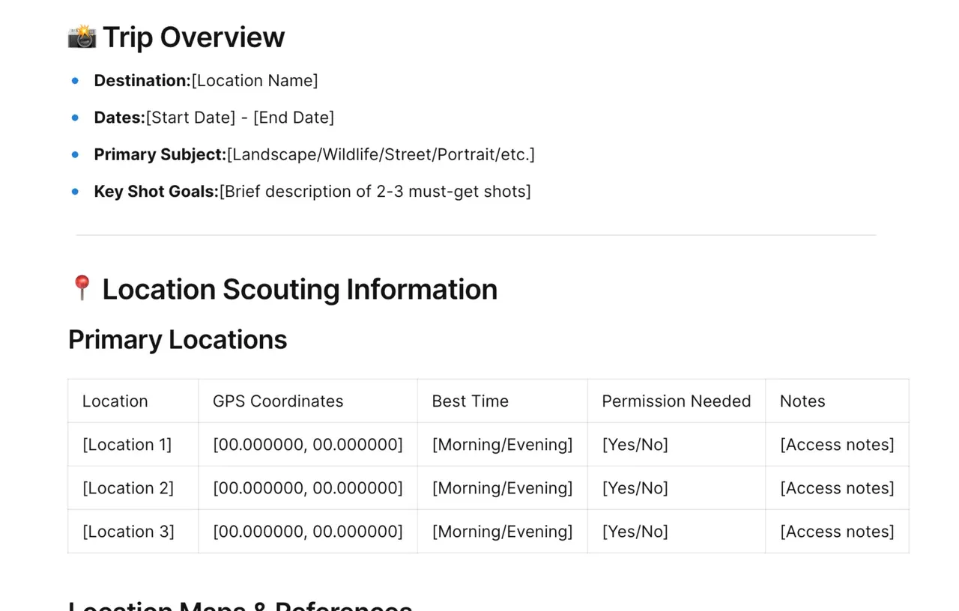The width and height of the screenshot is (959, 611).
Task: Select the GPS Coordinates column header
Action: [x=308, y=401]
